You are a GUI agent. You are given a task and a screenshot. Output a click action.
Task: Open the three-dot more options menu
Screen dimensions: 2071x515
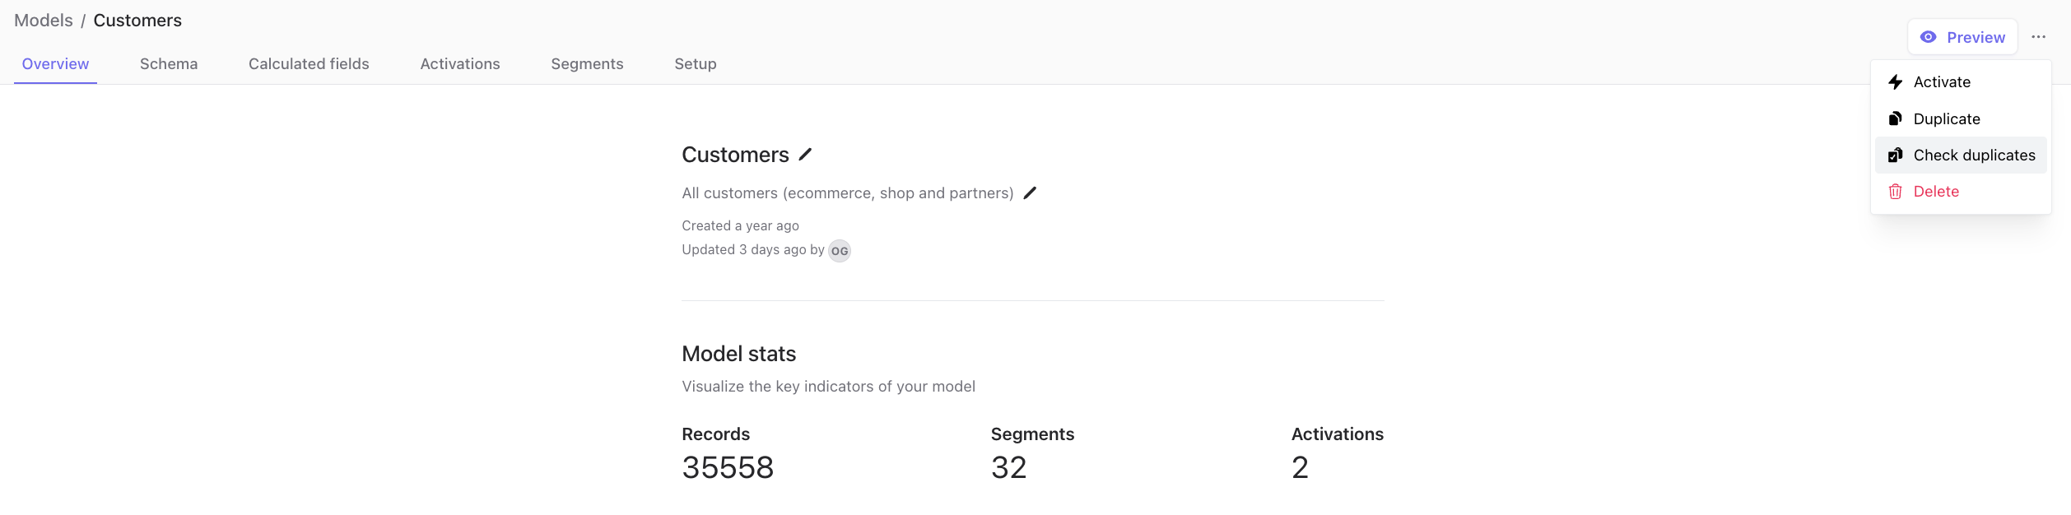point(2038,37)
